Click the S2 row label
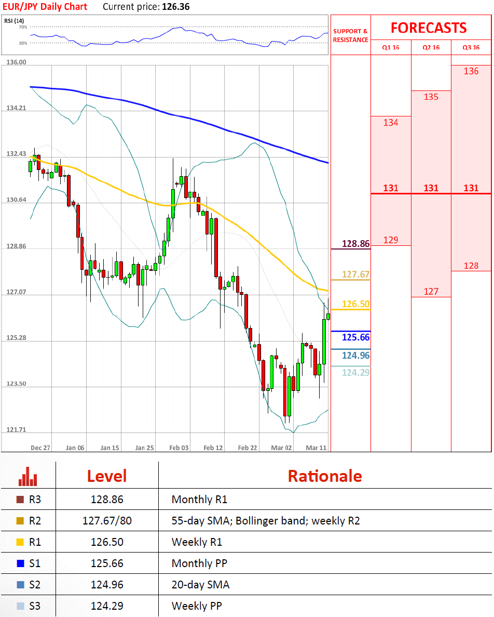 [35, 585]
